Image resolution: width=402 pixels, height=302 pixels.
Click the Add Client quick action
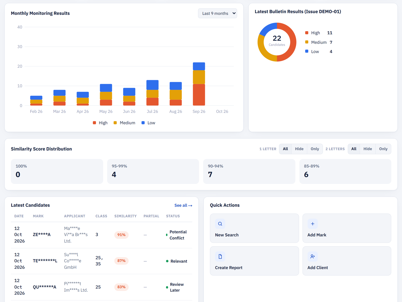[347, 261]
